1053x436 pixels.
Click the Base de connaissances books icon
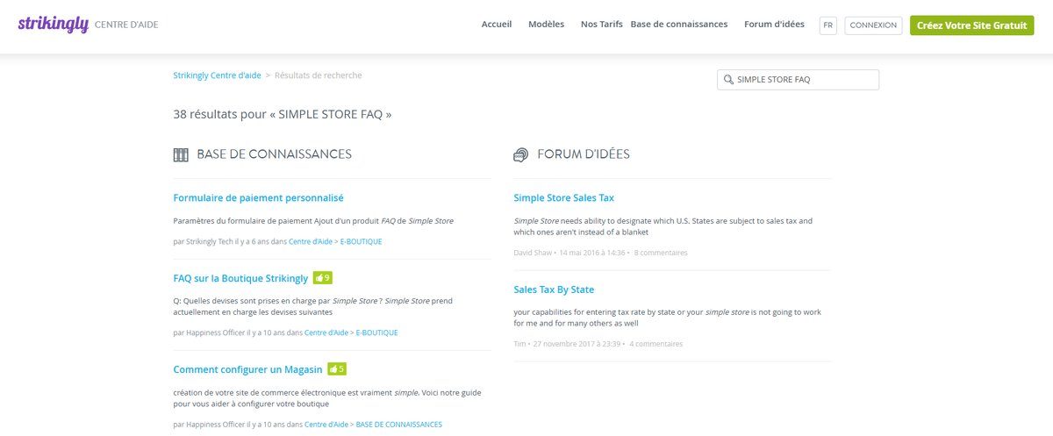click(x=181, y=155)
